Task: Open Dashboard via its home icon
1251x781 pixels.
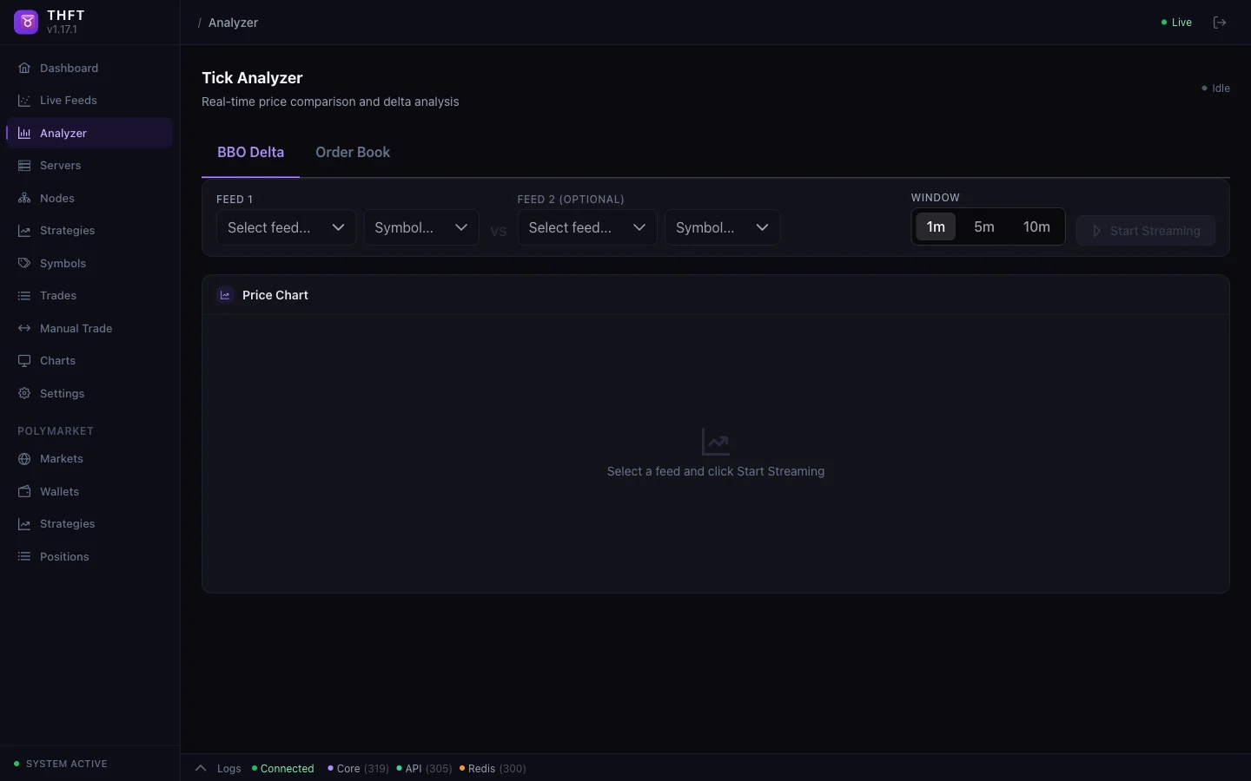Action: click(24, 69)
